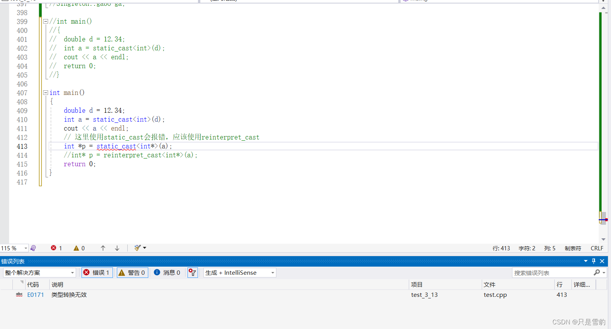This screenshot has height=329, width=611.
Task: Click the search magnifier icon in error list
Action: 597,273
